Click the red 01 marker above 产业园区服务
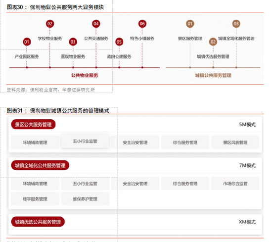Image resolution: width=272 pixels, height=242 pixels. (x=27, y=42)
